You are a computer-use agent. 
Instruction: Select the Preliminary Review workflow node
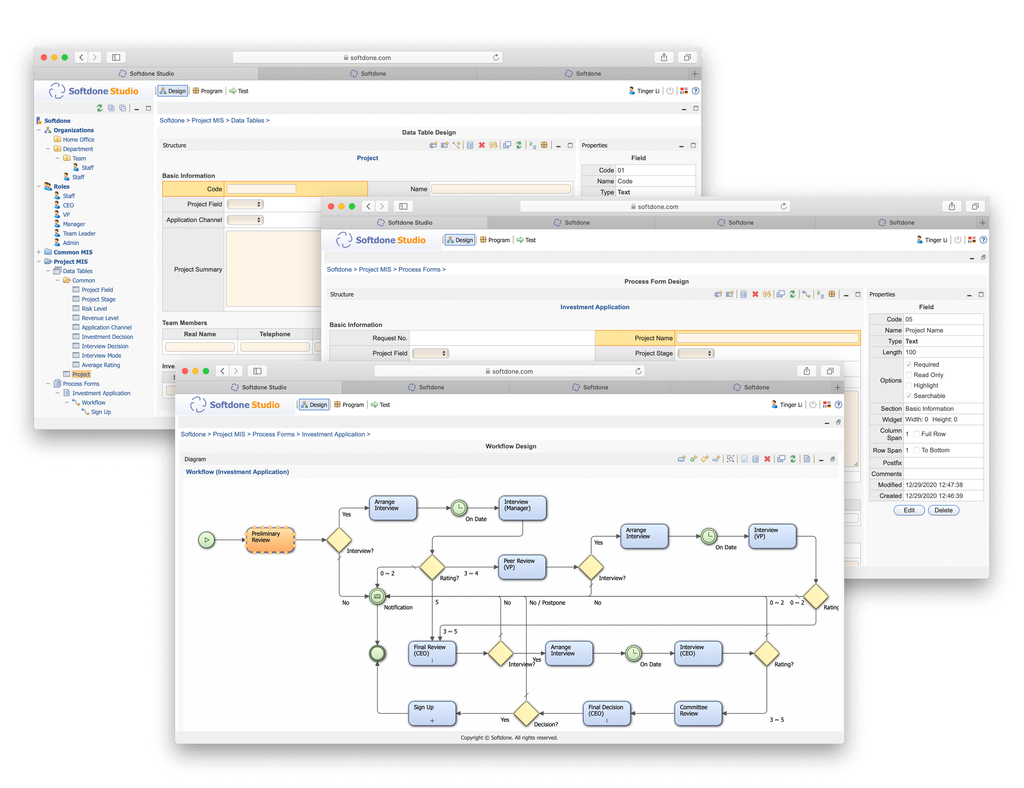271,540
